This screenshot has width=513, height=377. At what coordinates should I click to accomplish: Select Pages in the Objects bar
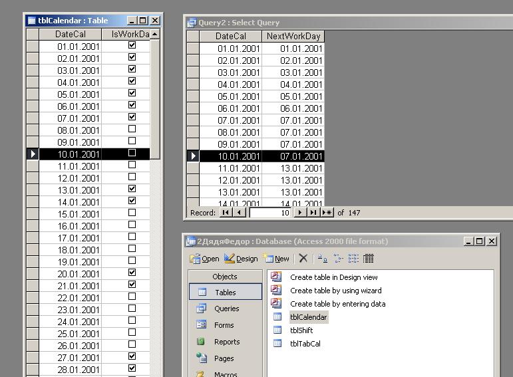click(226, 358)
